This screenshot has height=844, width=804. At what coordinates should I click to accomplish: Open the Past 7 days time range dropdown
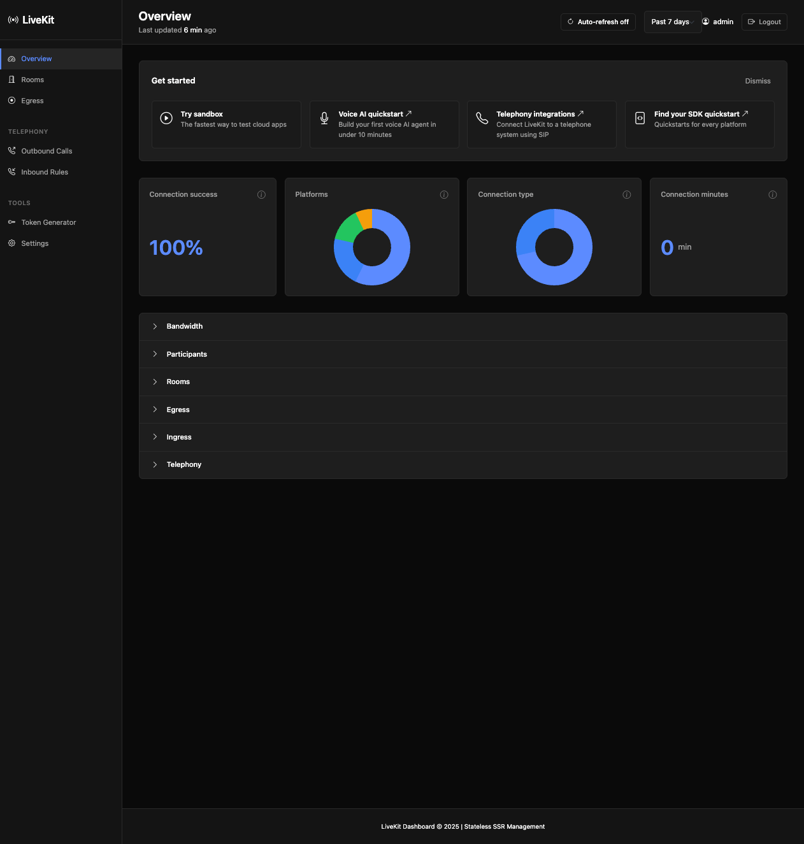(x=671, y=22)
